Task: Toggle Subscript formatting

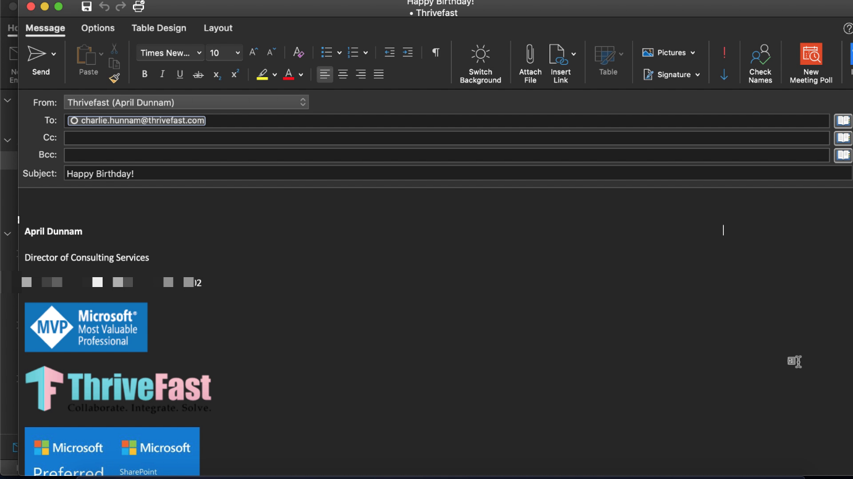Action: pos(217,75)
